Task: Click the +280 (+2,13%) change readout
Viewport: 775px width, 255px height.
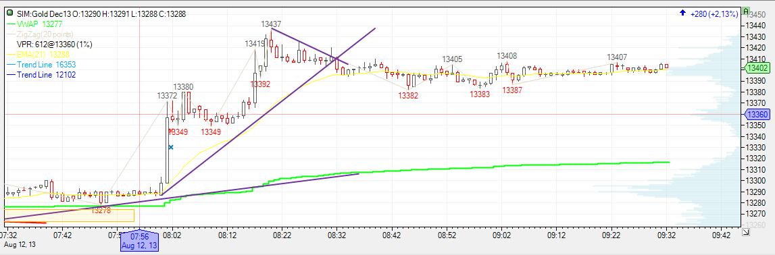Action: (714, 13)
